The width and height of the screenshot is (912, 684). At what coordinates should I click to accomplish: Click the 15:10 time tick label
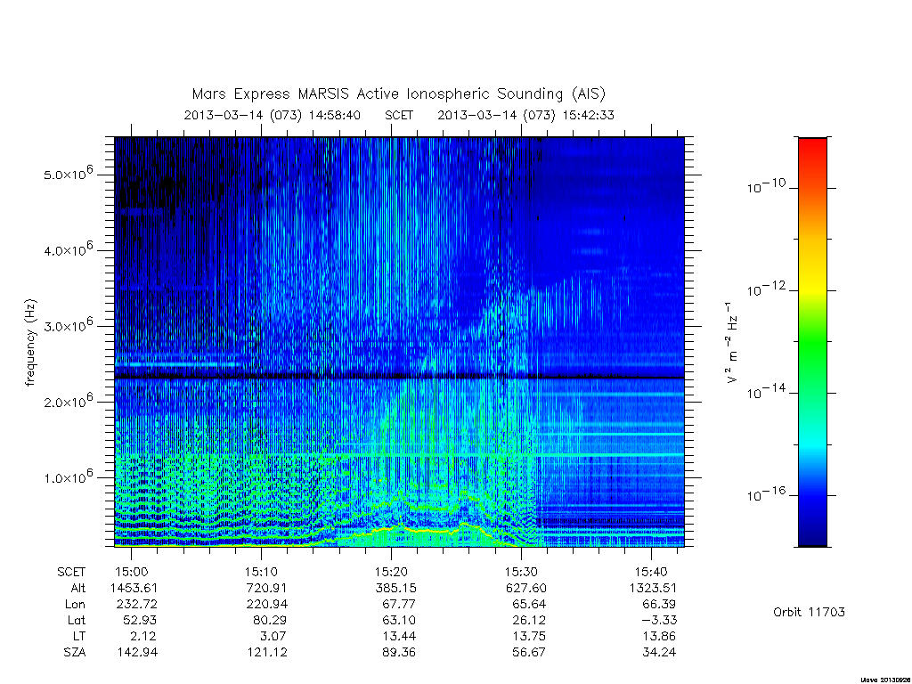coord(261,572)
